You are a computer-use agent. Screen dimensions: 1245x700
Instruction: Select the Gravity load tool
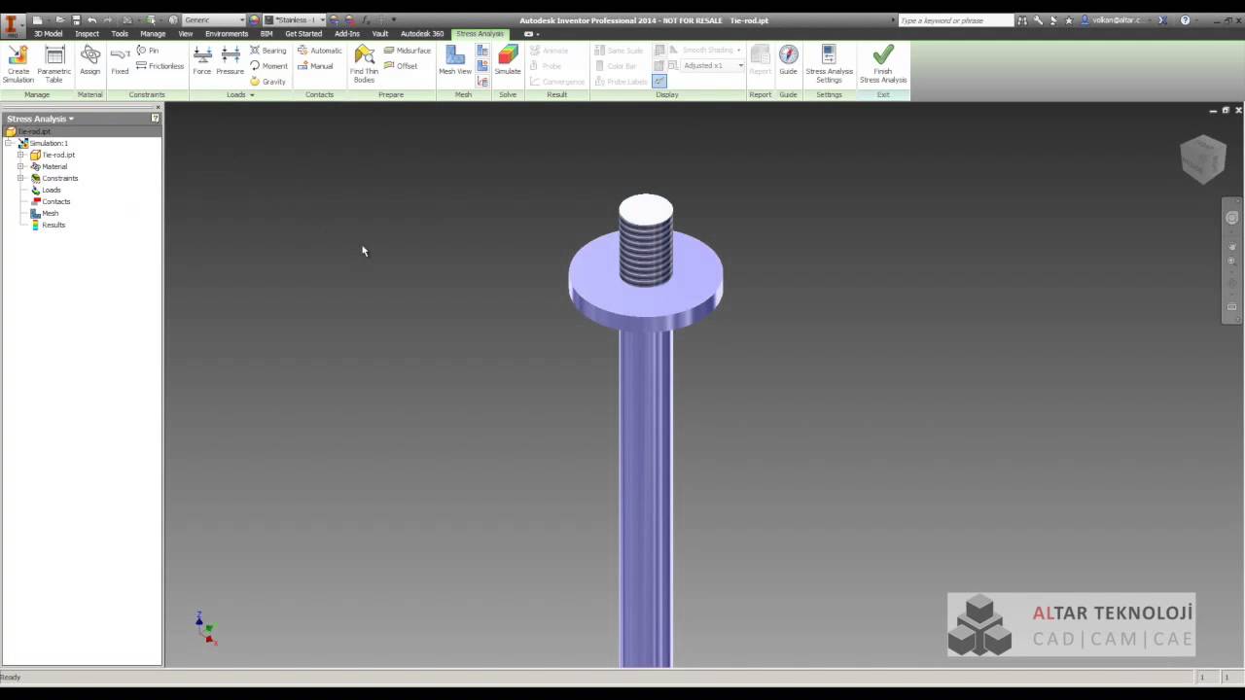click(x=268, y=82)
